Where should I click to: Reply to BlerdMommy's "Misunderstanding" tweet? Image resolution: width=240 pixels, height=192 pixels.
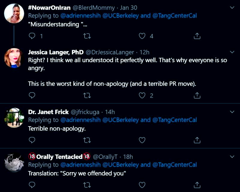tap(32, 36)
